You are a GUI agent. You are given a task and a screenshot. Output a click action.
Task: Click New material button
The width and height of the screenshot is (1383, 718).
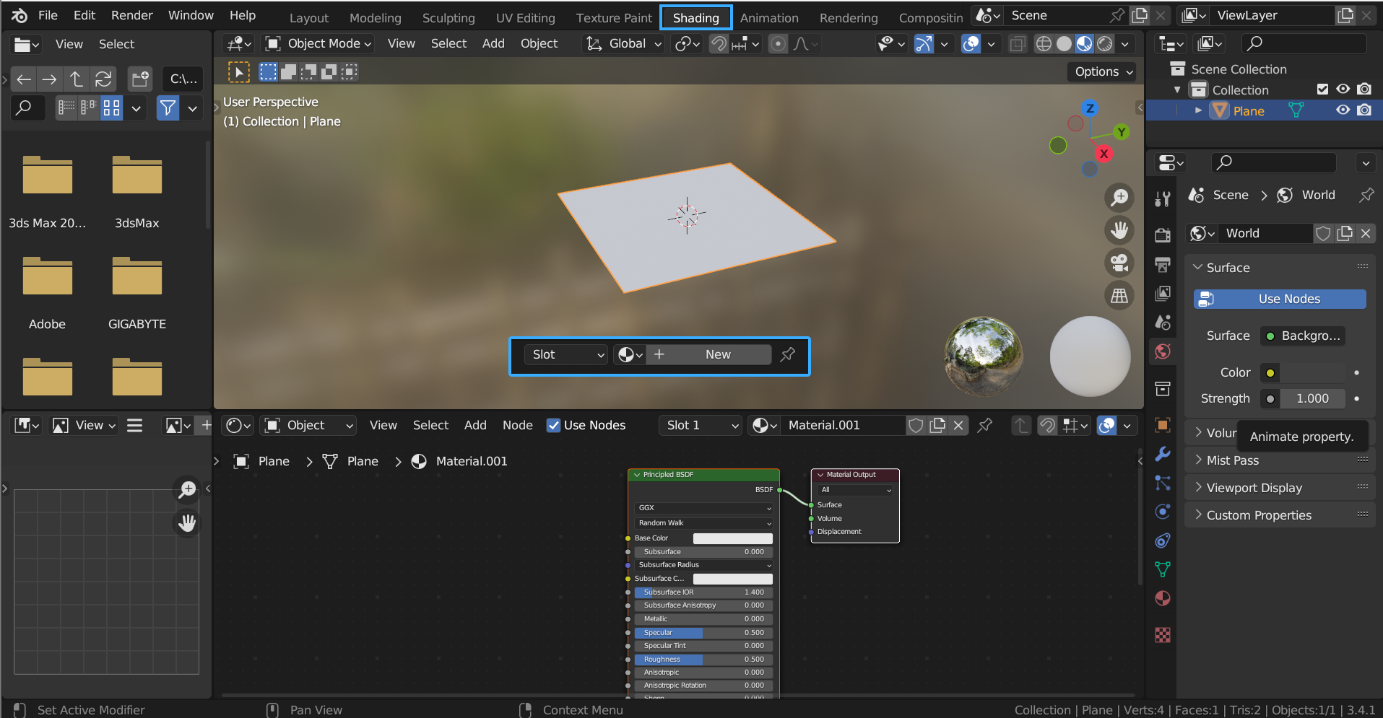pos(708,354)
